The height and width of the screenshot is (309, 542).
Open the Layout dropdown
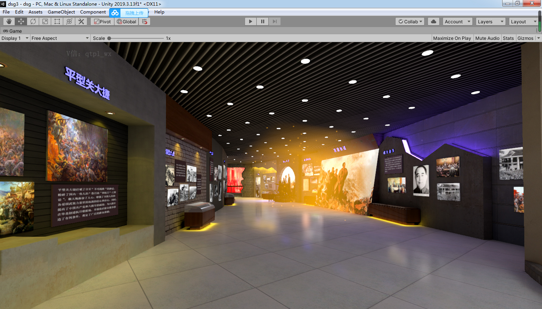(524, 21)
